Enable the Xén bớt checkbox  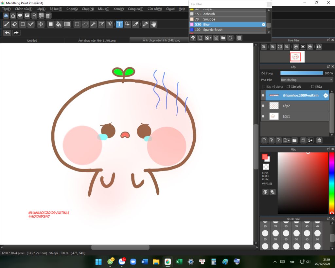coord(288,87)
